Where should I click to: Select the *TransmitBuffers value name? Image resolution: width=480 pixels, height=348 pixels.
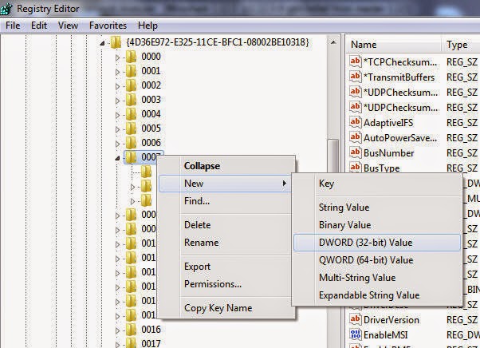click(399, 77)
